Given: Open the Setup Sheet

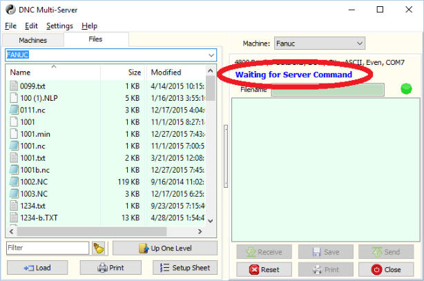Looking at the screenshot, I should 184,268.
